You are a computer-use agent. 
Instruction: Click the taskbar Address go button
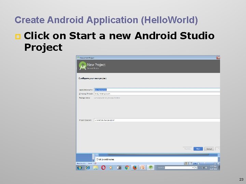pyautogui.click(x=196, y=168)
